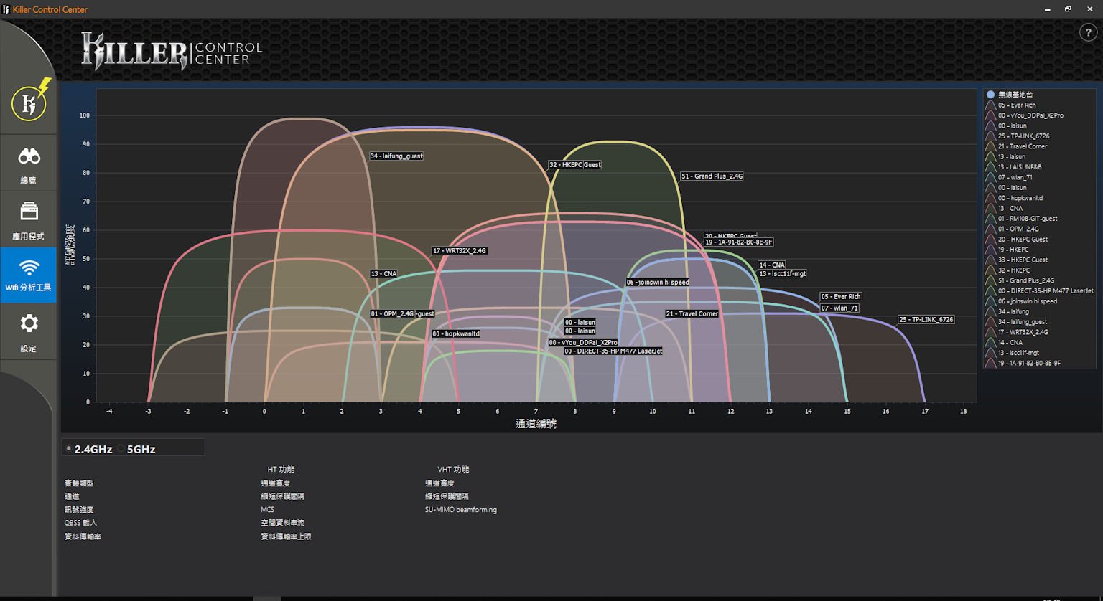This screenshot has height=601, width=1103.
Task: Click the HT 功能 heading
Action: [x=281, y=469]
